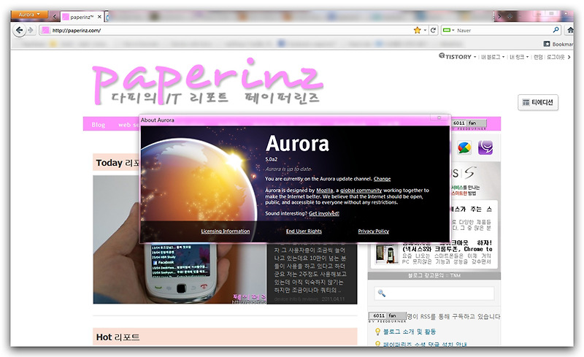Open the 티에디션 button

[x=538, y=102]
